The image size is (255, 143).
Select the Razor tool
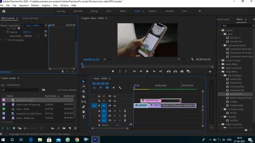pos(84,97)
